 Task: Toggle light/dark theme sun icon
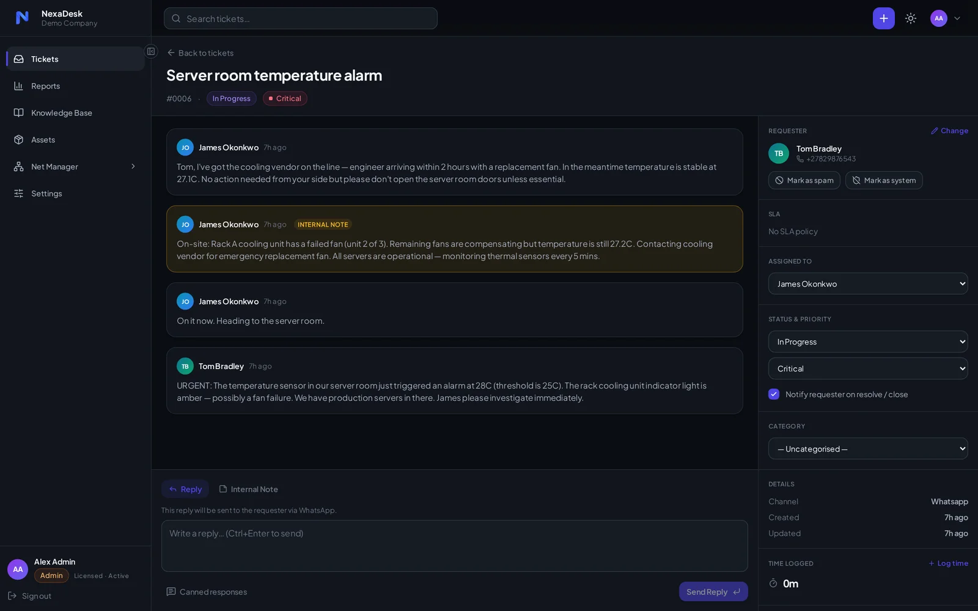pos(911,18)
